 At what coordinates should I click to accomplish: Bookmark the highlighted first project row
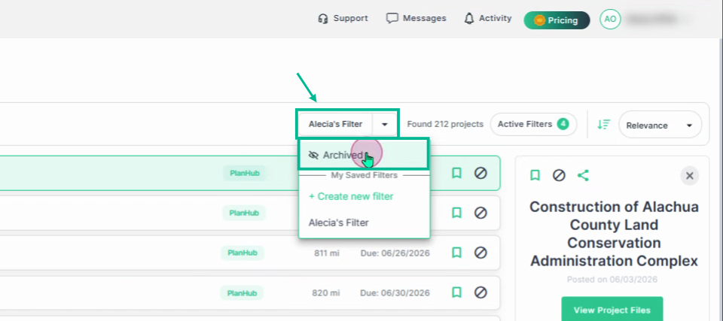[x=456, y=173]
